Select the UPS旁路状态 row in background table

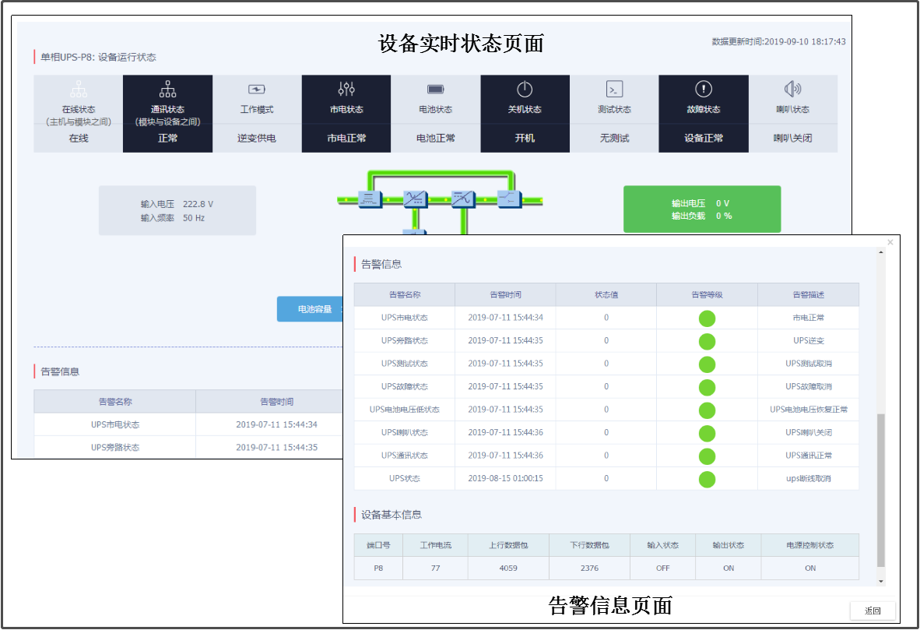tap(188, 448)
